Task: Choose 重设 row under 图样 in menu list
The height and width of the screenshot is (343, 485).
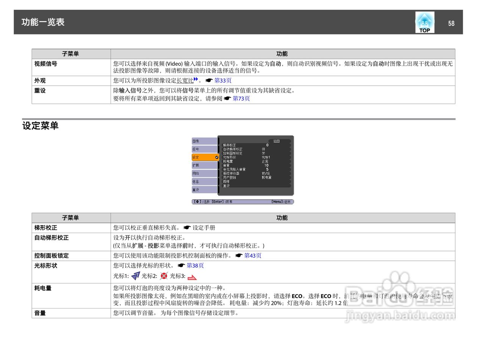Action: [256, 186]
